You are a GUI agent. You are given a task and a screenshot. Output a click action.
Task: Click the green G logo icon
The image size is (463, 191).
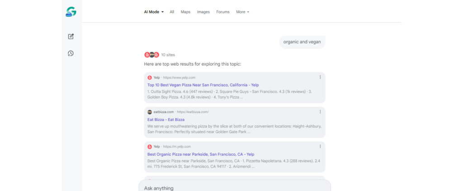tap(71, 12)
